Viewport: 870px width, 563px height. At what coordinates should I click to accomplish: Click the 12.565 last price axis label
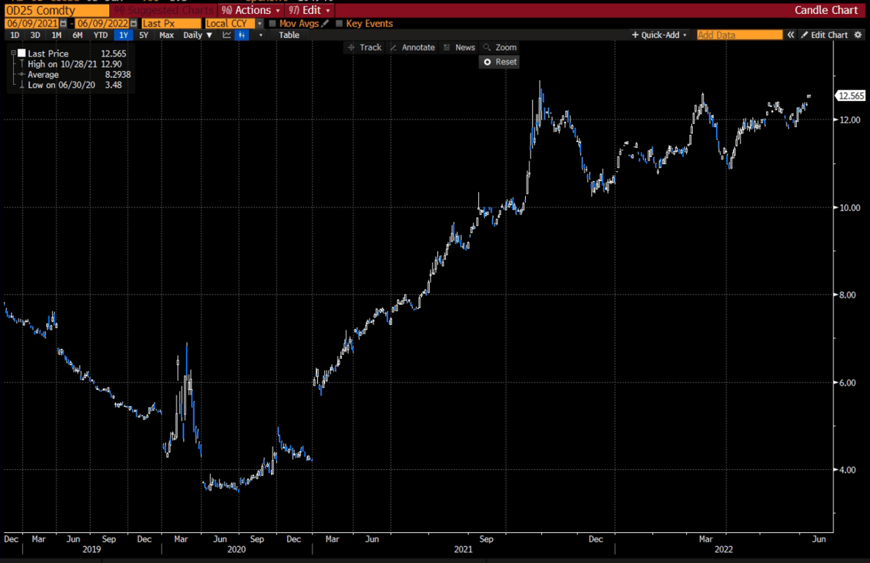(850, 96)
